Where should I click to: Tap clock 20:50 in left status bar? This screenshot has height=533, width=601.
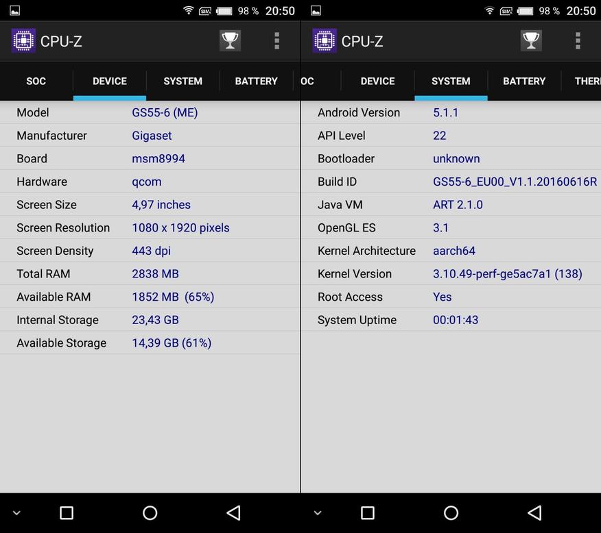point(280,11)
